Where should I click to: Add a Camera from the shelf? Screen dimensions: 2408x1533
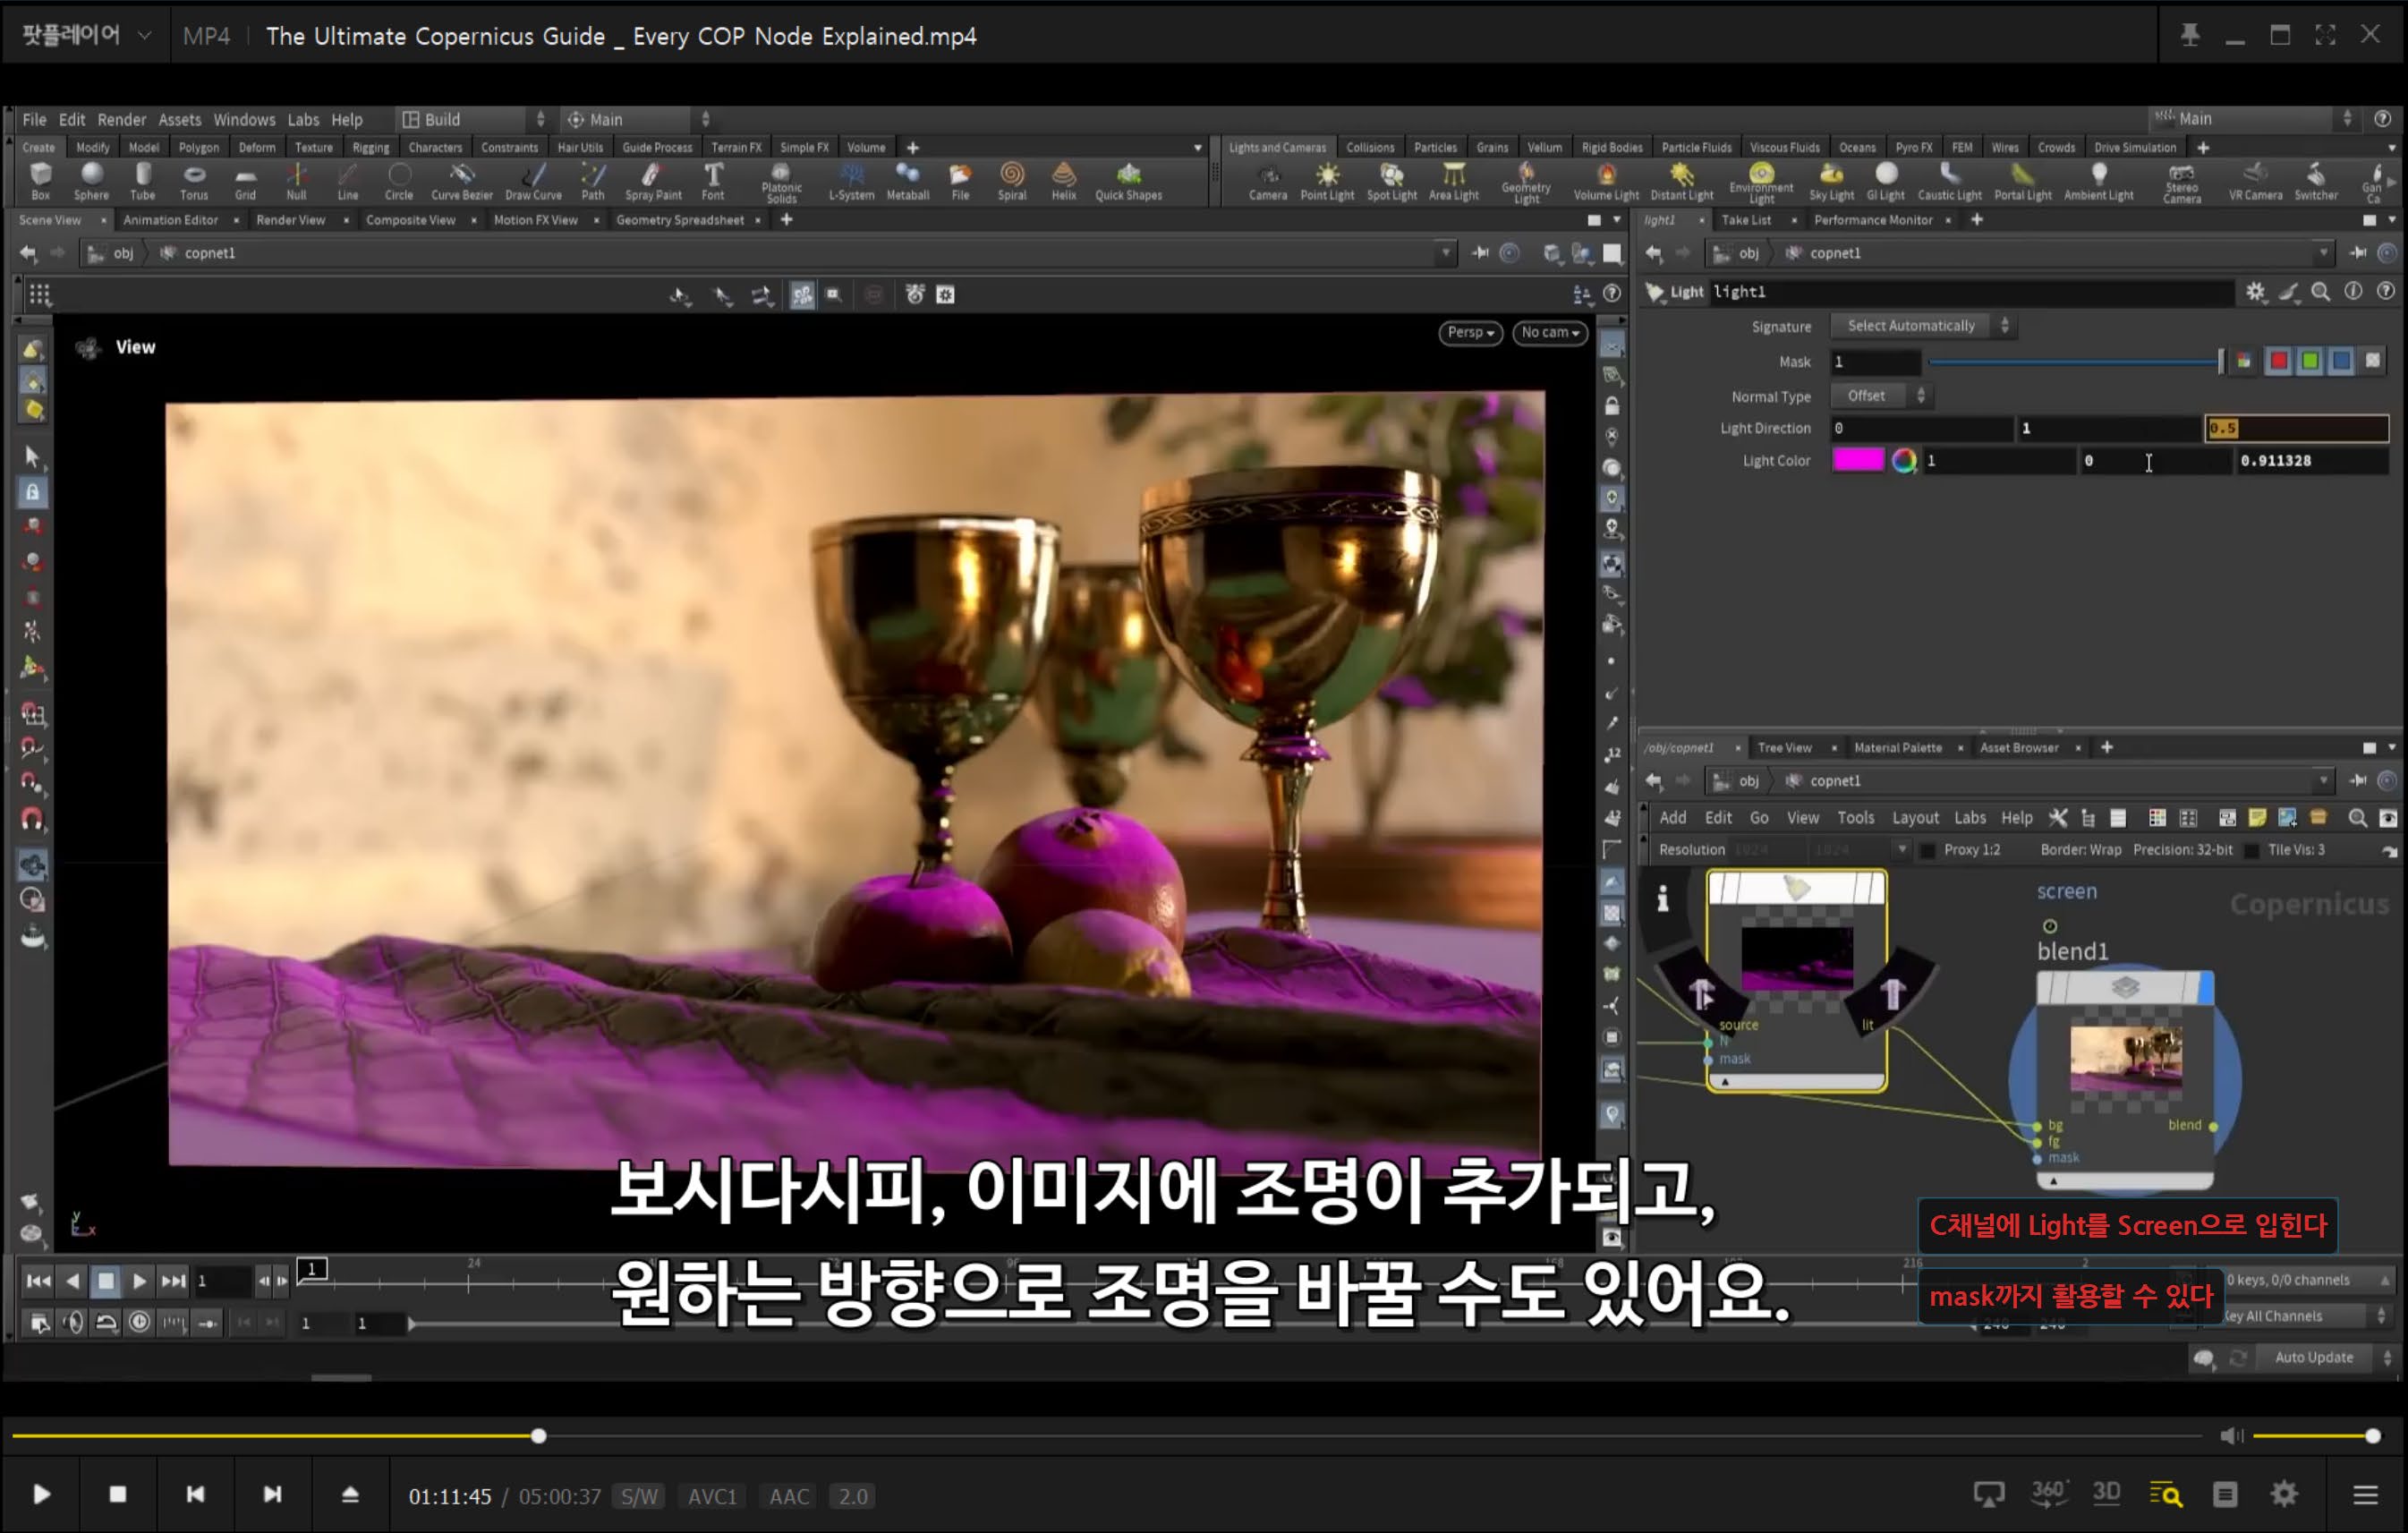coord(1268,182)
